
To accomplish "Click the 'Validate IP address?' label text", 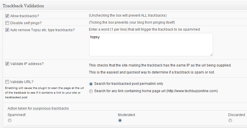I will click(27, 64).
